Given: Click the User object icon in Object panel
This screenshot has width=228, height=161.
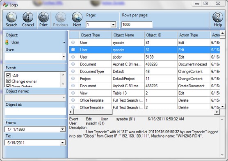Looking at the screenshot, I should point(7,42).
